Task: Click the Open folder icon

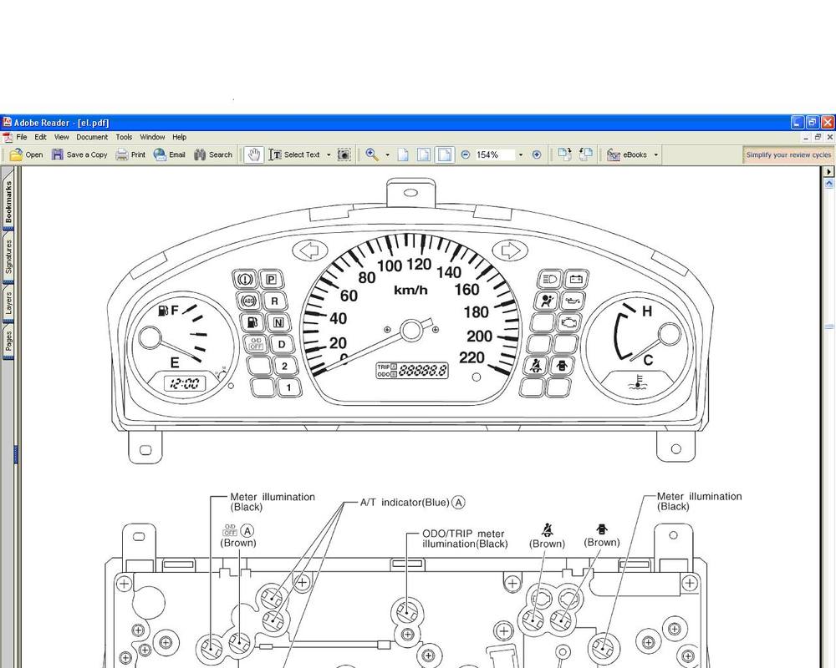Action: (x=16, y=154)
